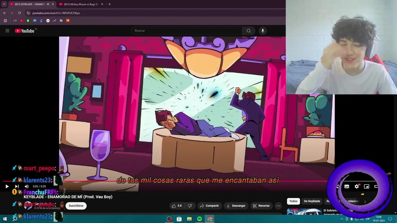Open the site information tune icon

28,13
